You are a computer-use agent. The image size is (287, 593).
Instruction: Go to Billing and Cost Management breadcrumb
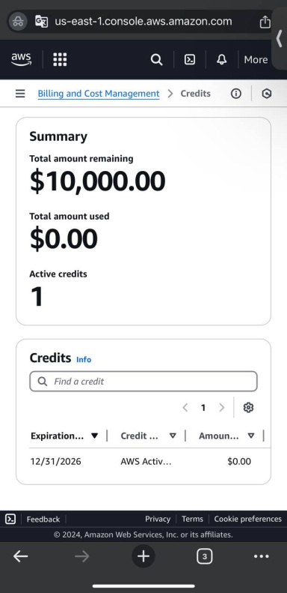pos(99,94)
